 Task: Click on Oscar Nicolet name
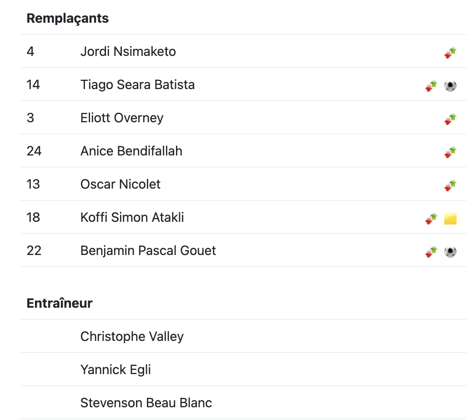120,184
